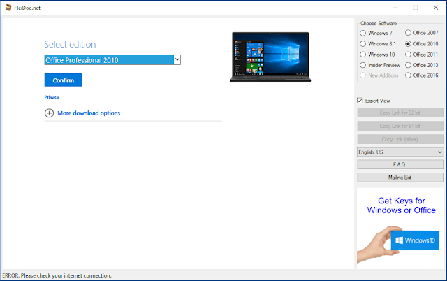447x281 pixels.
Task: Select the Office 2016 radio button
Action: (408, 75)
